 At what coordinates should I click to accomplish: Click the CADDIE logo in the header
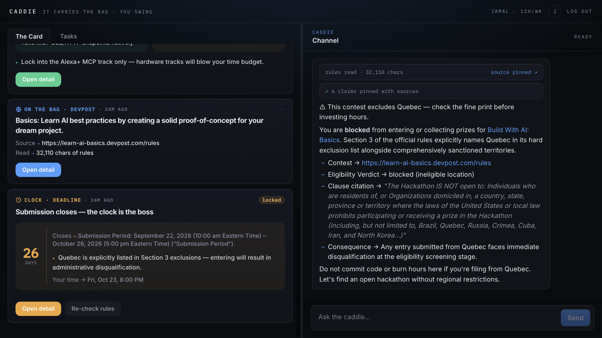pos(23,11)
